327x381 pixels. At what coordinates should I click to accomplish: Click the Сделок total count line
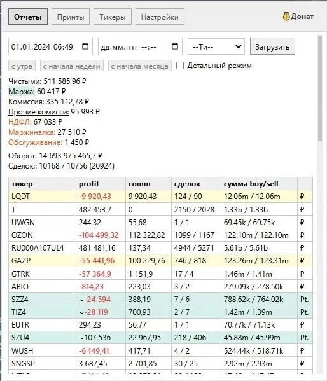[61, 166]
